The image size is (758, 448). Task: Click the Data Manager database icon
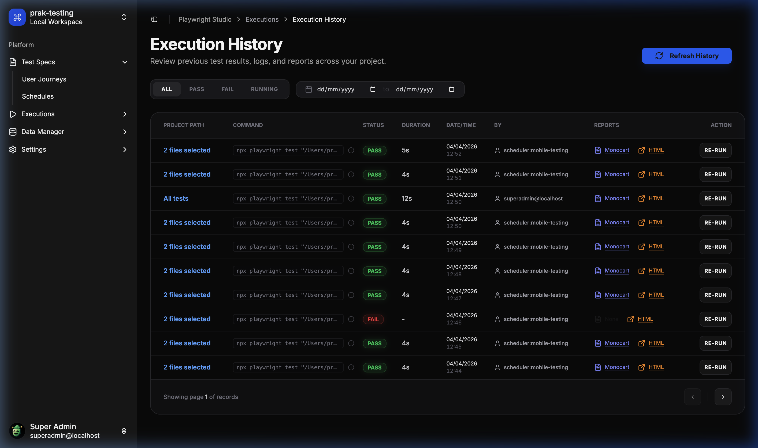(13, 132)
